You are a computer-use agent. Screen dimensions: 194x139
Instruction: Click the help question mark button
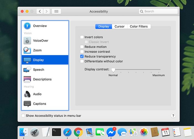tap(173, 116)
